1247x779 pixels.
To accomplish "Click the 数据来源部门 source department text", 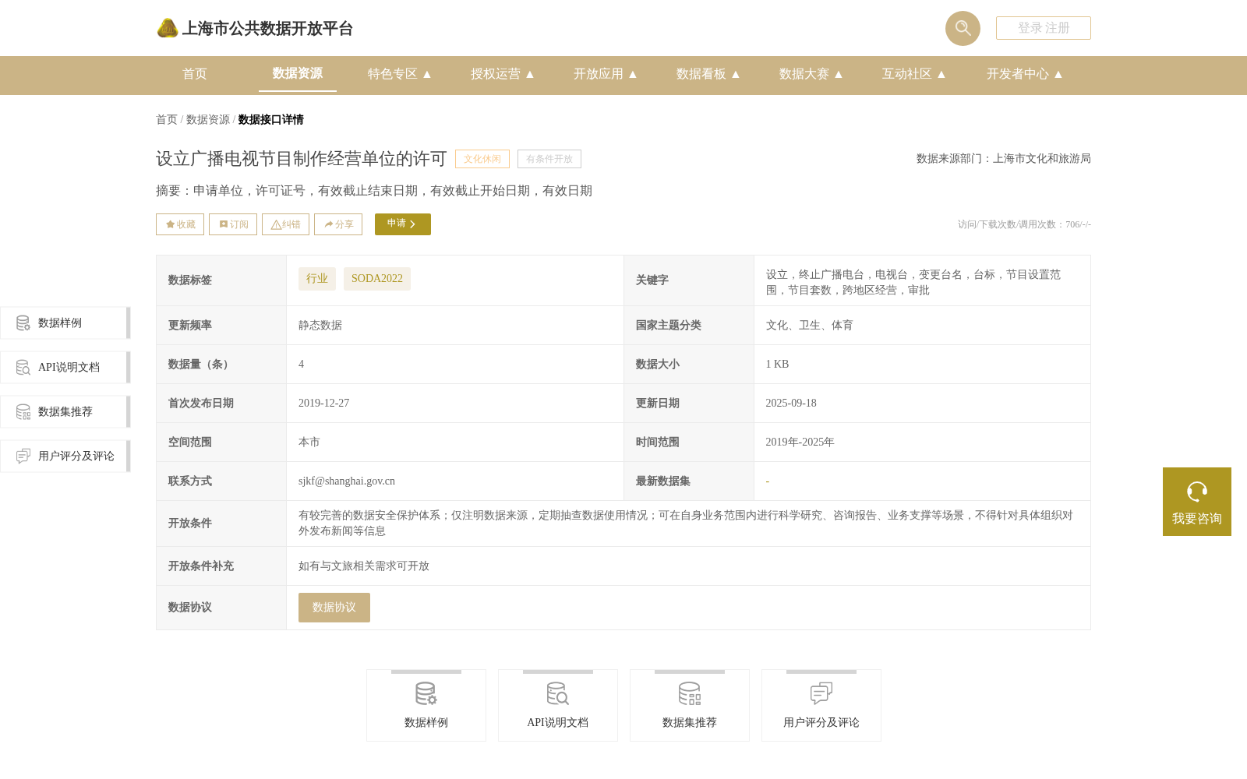I will pos(1004,159).
